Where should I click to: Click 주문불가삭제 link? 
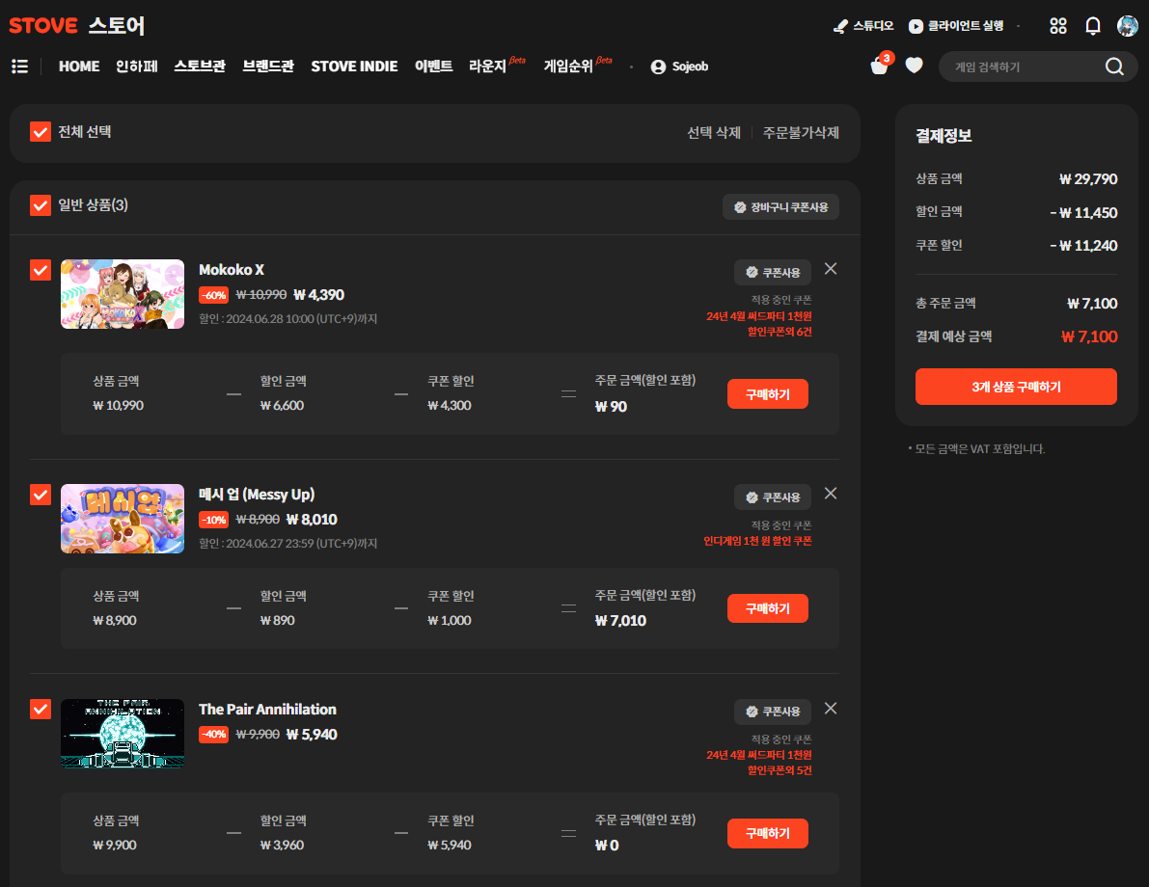[x=801, y=133]
